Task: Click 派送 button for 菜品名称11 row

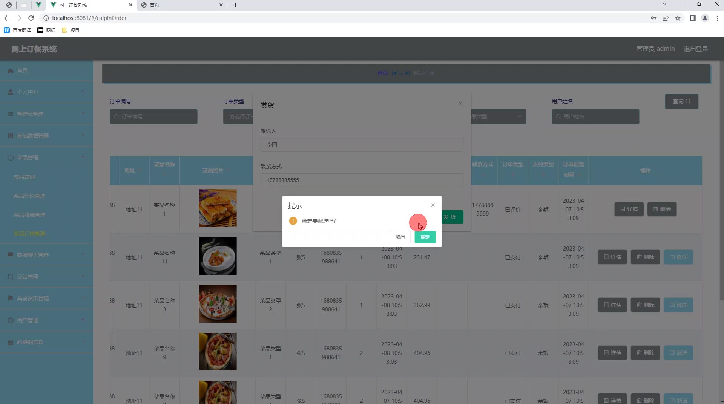Action: 678,257
